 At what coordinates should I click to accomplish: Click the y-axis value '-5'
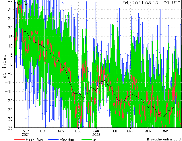(x=10, y=73)
